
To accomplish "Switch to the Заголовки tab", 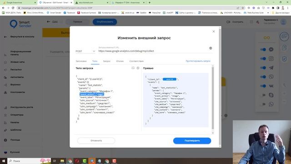I will [x=81, y=61].
